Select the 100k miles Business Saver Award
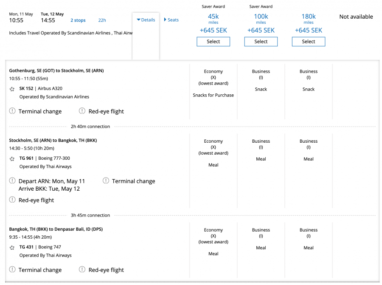The height and width of the screenshot is (285, 382). [x=261, y=42]
